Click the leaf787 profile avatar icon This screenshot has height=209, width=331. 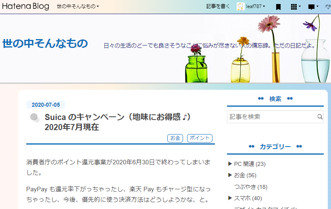point(240,6)
